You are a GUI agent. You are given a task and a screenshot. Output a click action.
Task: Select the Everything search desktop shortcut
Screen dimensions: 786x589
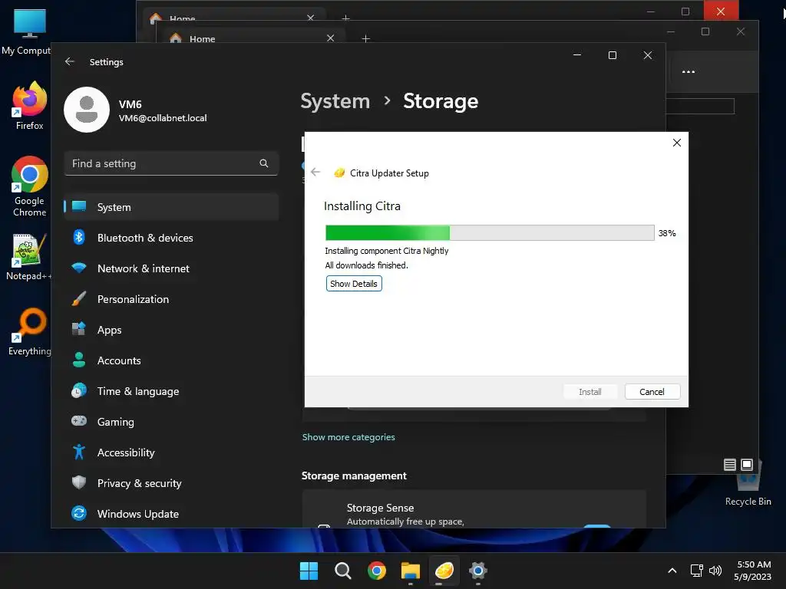pyautogui.click(x=30, y=332)
